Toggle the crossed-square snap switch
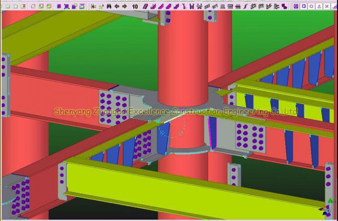 (x=296, y=6)
